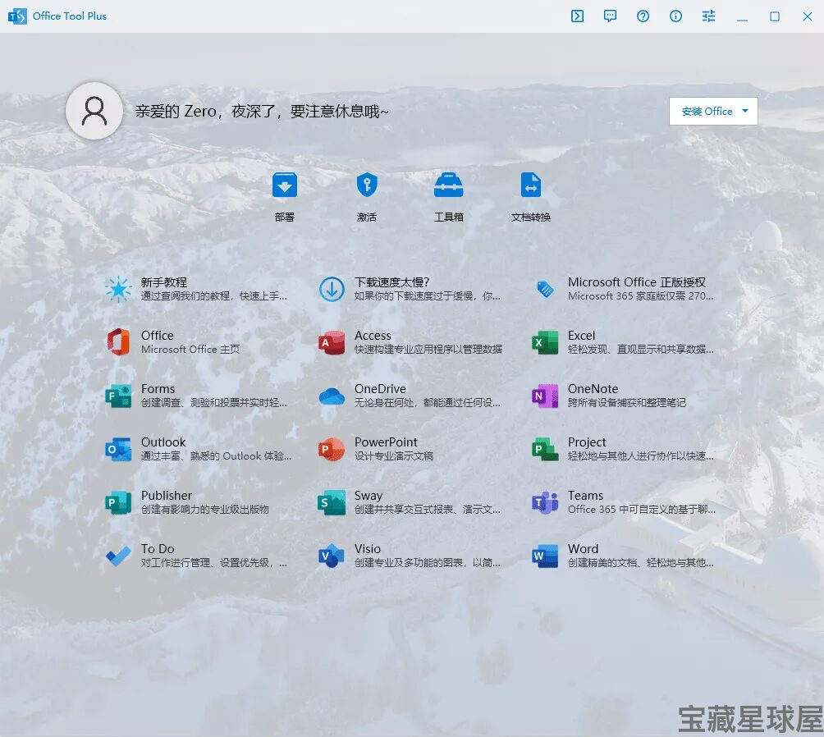
Task: Open the 激活 (Activate) shield icon
Action: tap(367, 185)
